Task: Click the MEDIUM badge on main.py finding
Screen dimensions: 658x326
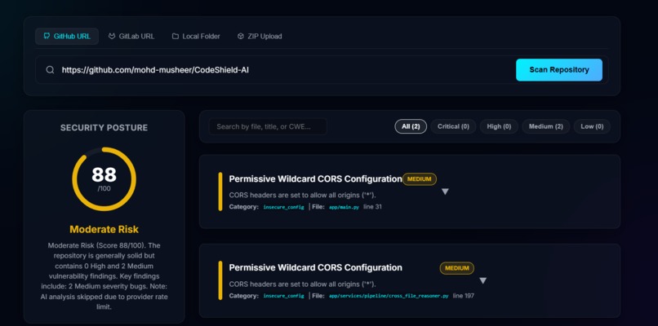Action: coord(420,179)
